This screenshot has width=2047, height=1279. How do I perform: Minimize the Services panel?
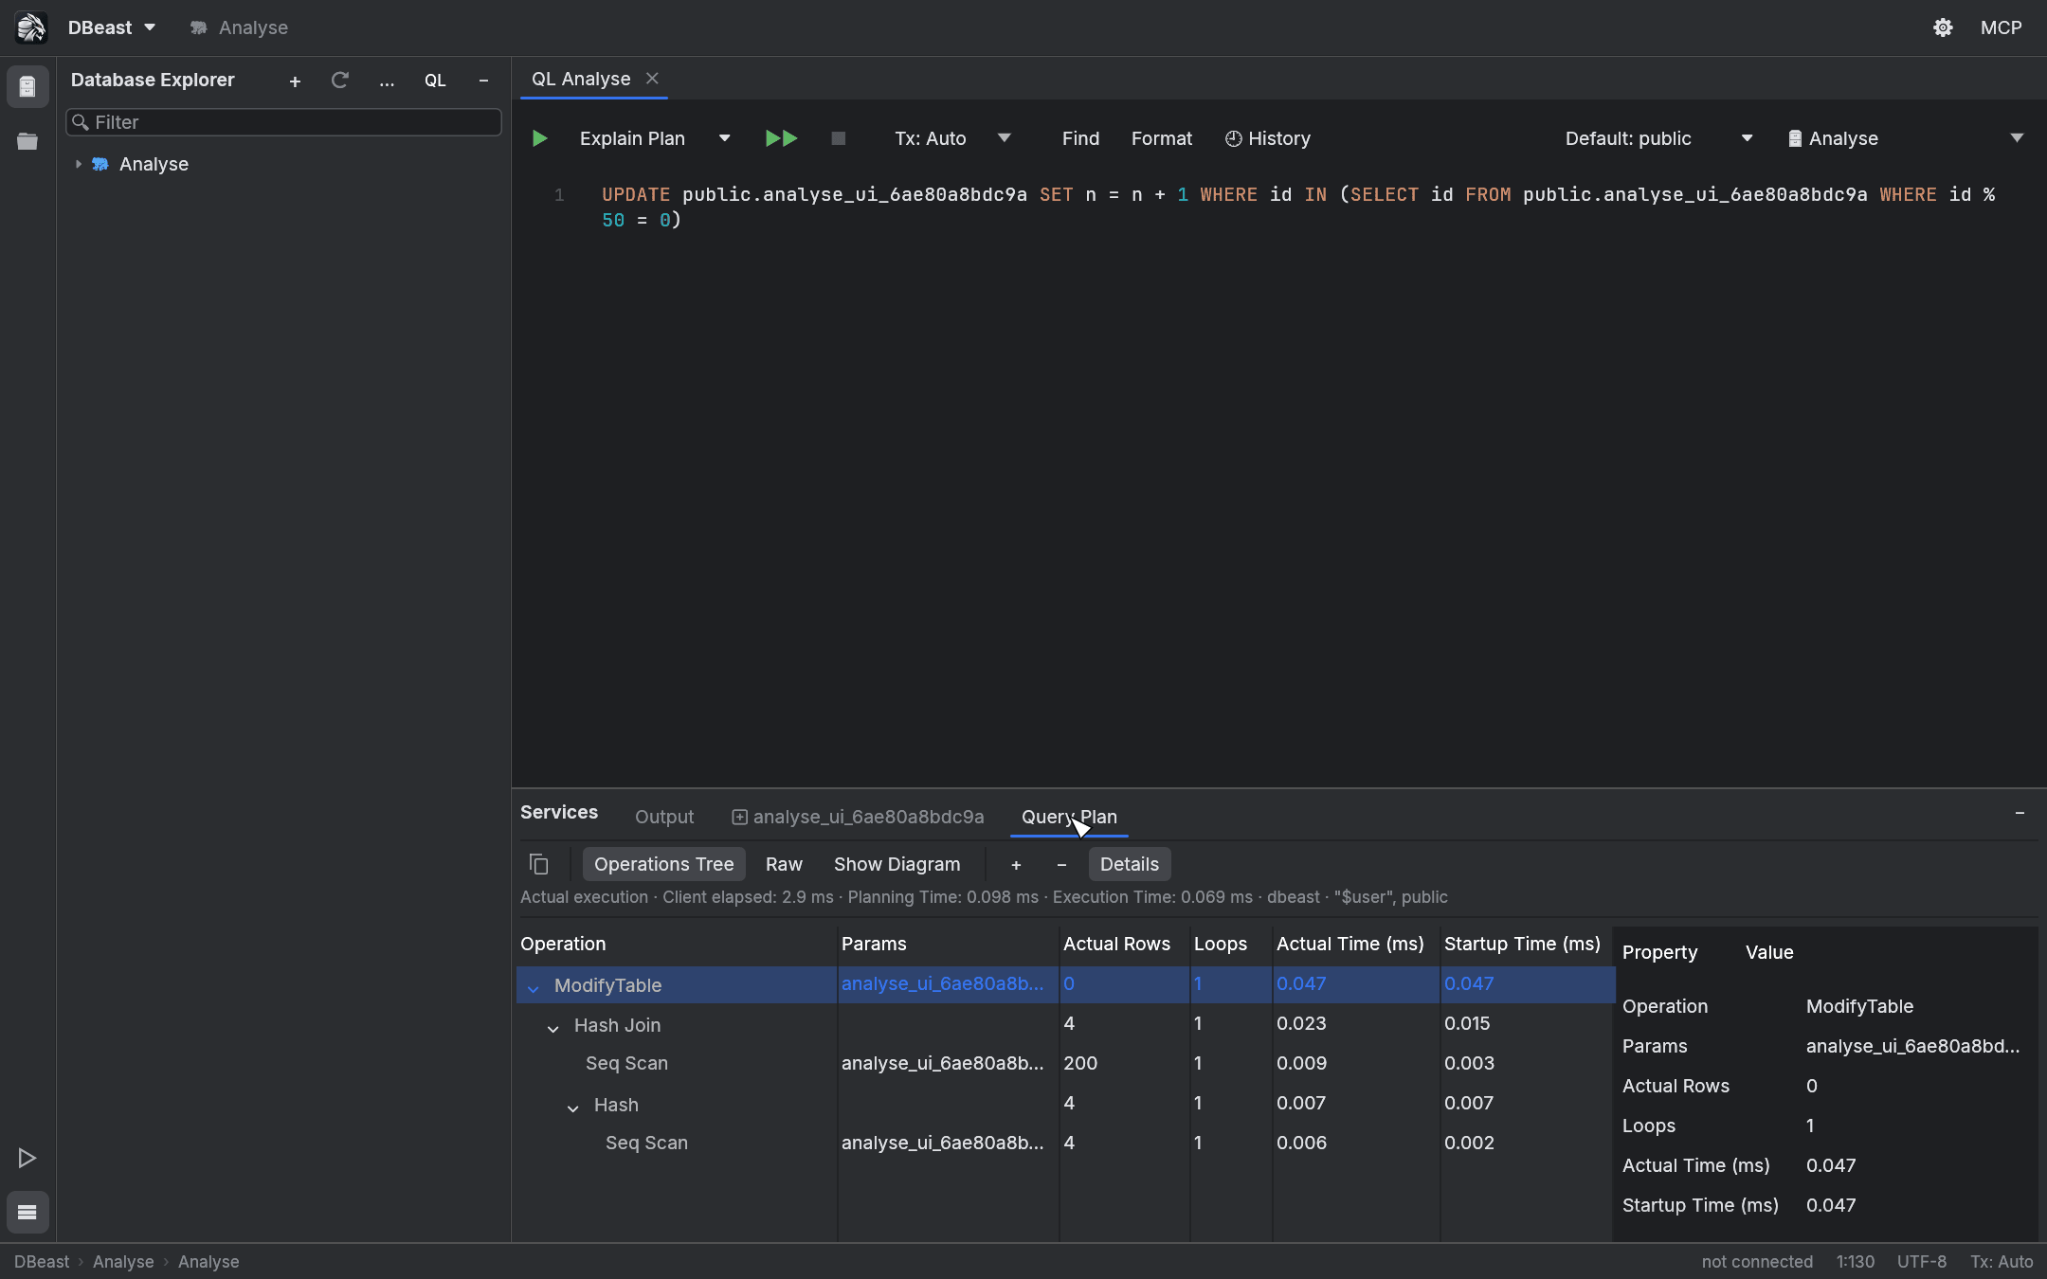[2020, 813]
